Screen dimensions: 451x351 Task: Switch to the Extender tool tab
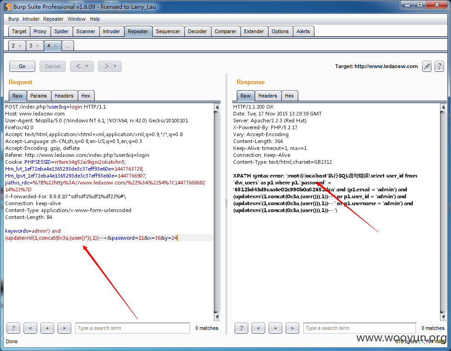(254, 31)
